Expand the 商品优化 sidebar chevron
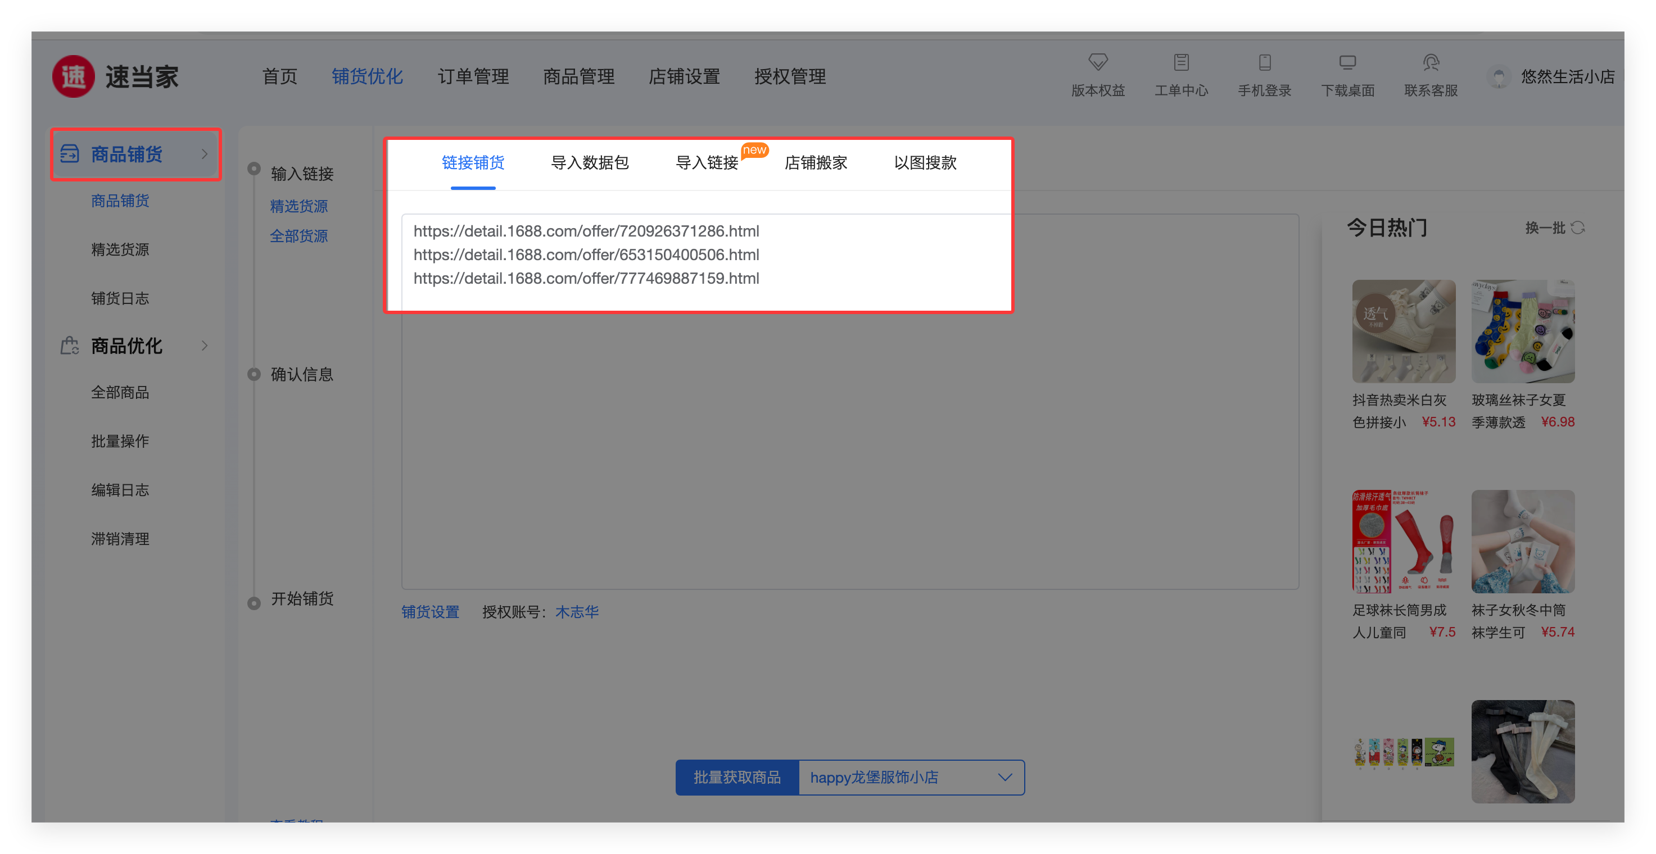Viewport: 1656px width, 854px height. tap(205, 346)
